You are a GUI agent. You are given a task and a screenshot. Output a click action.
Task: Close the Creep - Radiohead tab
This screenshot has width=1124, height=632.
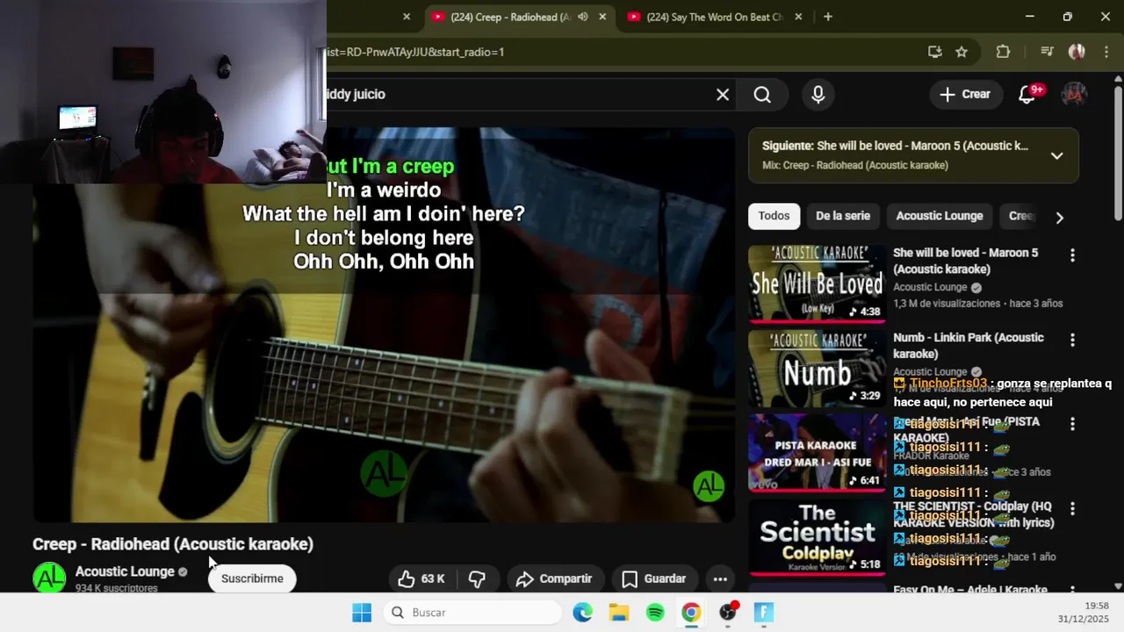602,17
